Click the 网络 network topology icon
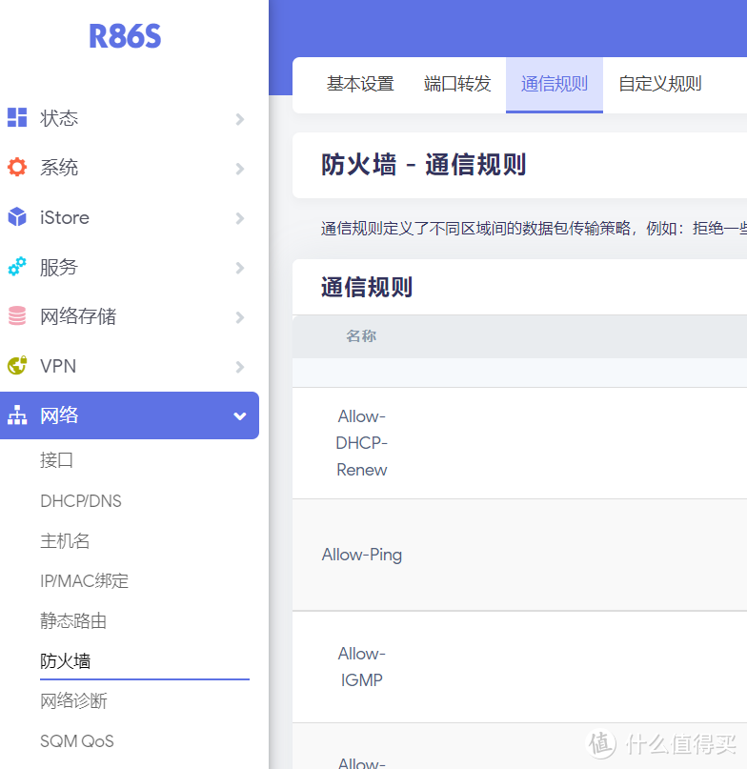Screen dimensions: 747x769 click(x=17, y=415)
